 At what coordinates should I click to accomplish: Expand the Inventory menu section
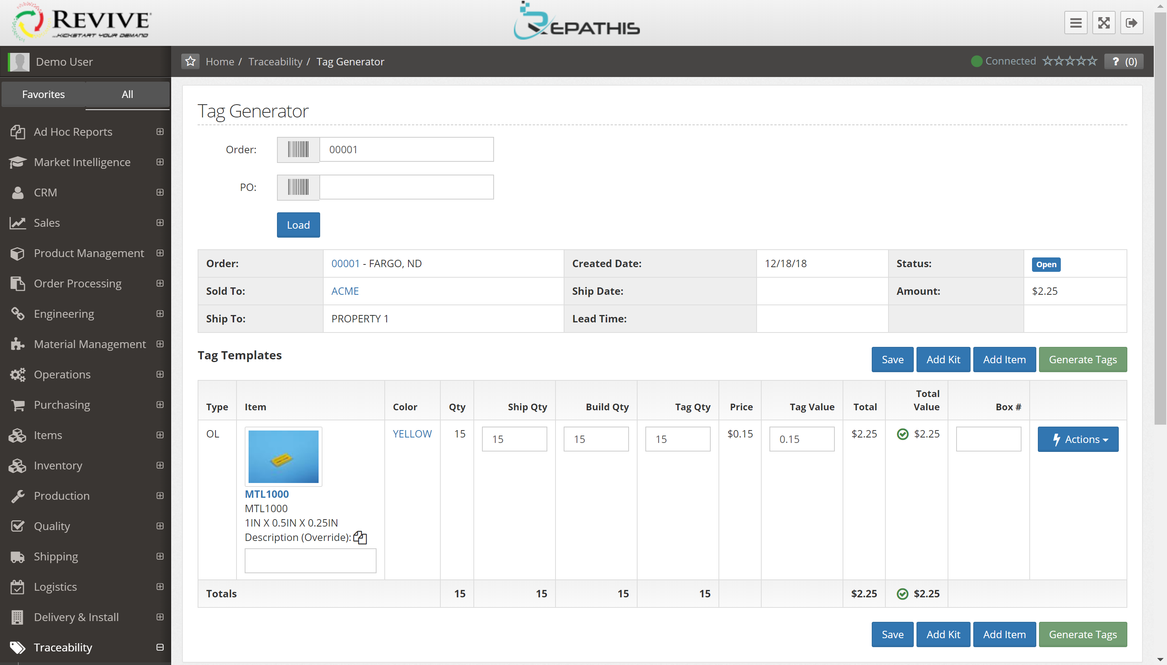pyautogui.click(x=160, y=465)
